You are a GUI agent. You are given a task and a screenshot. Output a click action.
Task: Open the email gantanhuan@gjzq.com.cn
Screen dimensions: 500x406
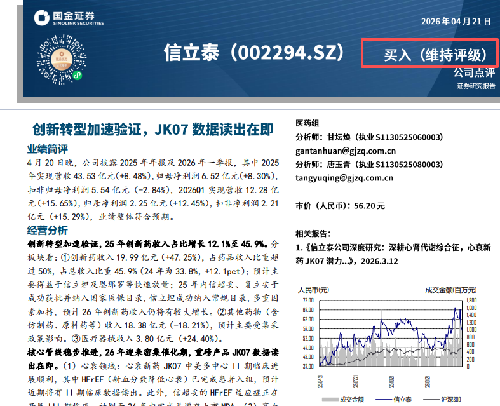[x=346, y=151]
